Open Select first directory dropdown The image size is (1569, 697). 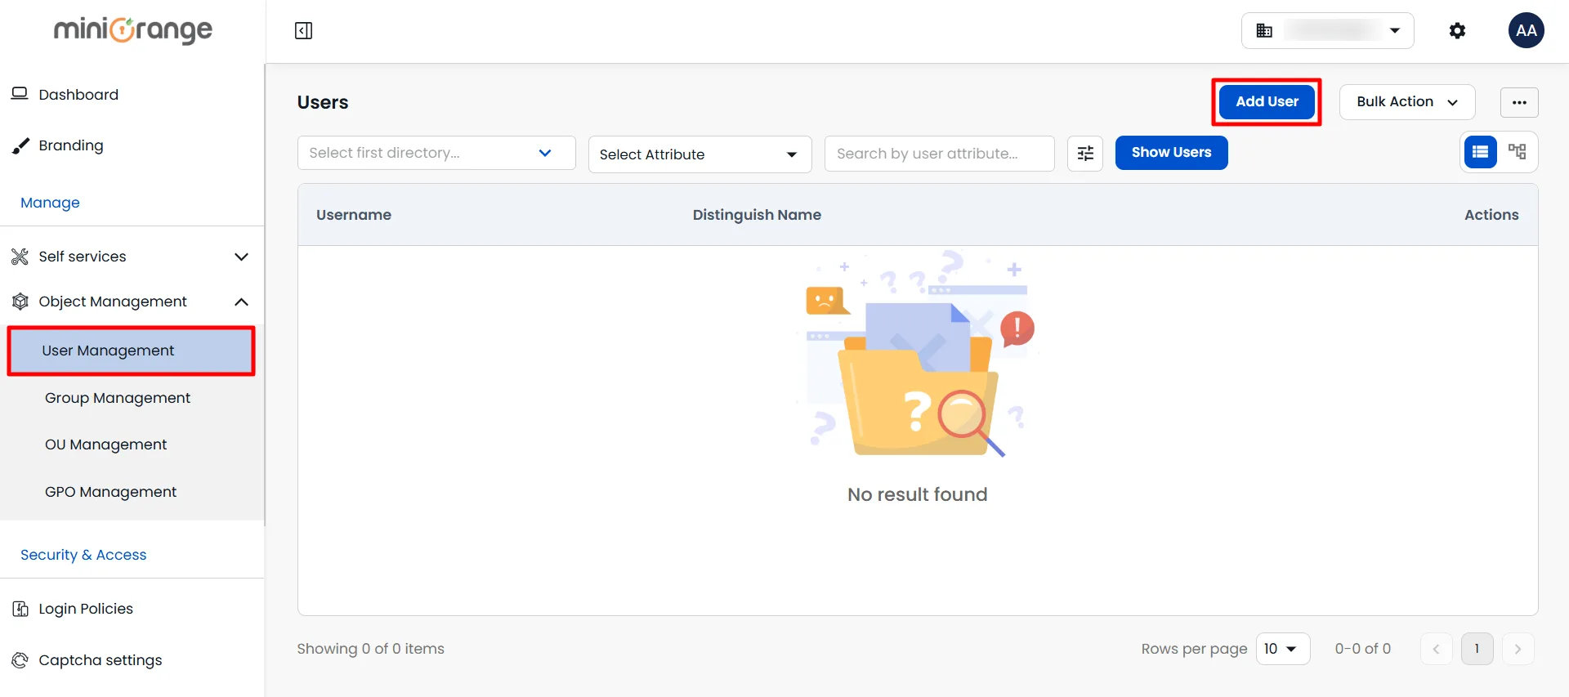[x=436, y=153]
